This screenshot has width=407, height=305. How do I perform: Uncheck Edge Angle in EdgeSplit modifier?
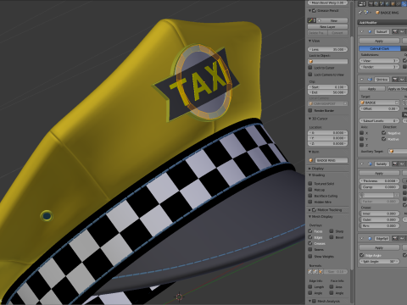pos(361,255)
